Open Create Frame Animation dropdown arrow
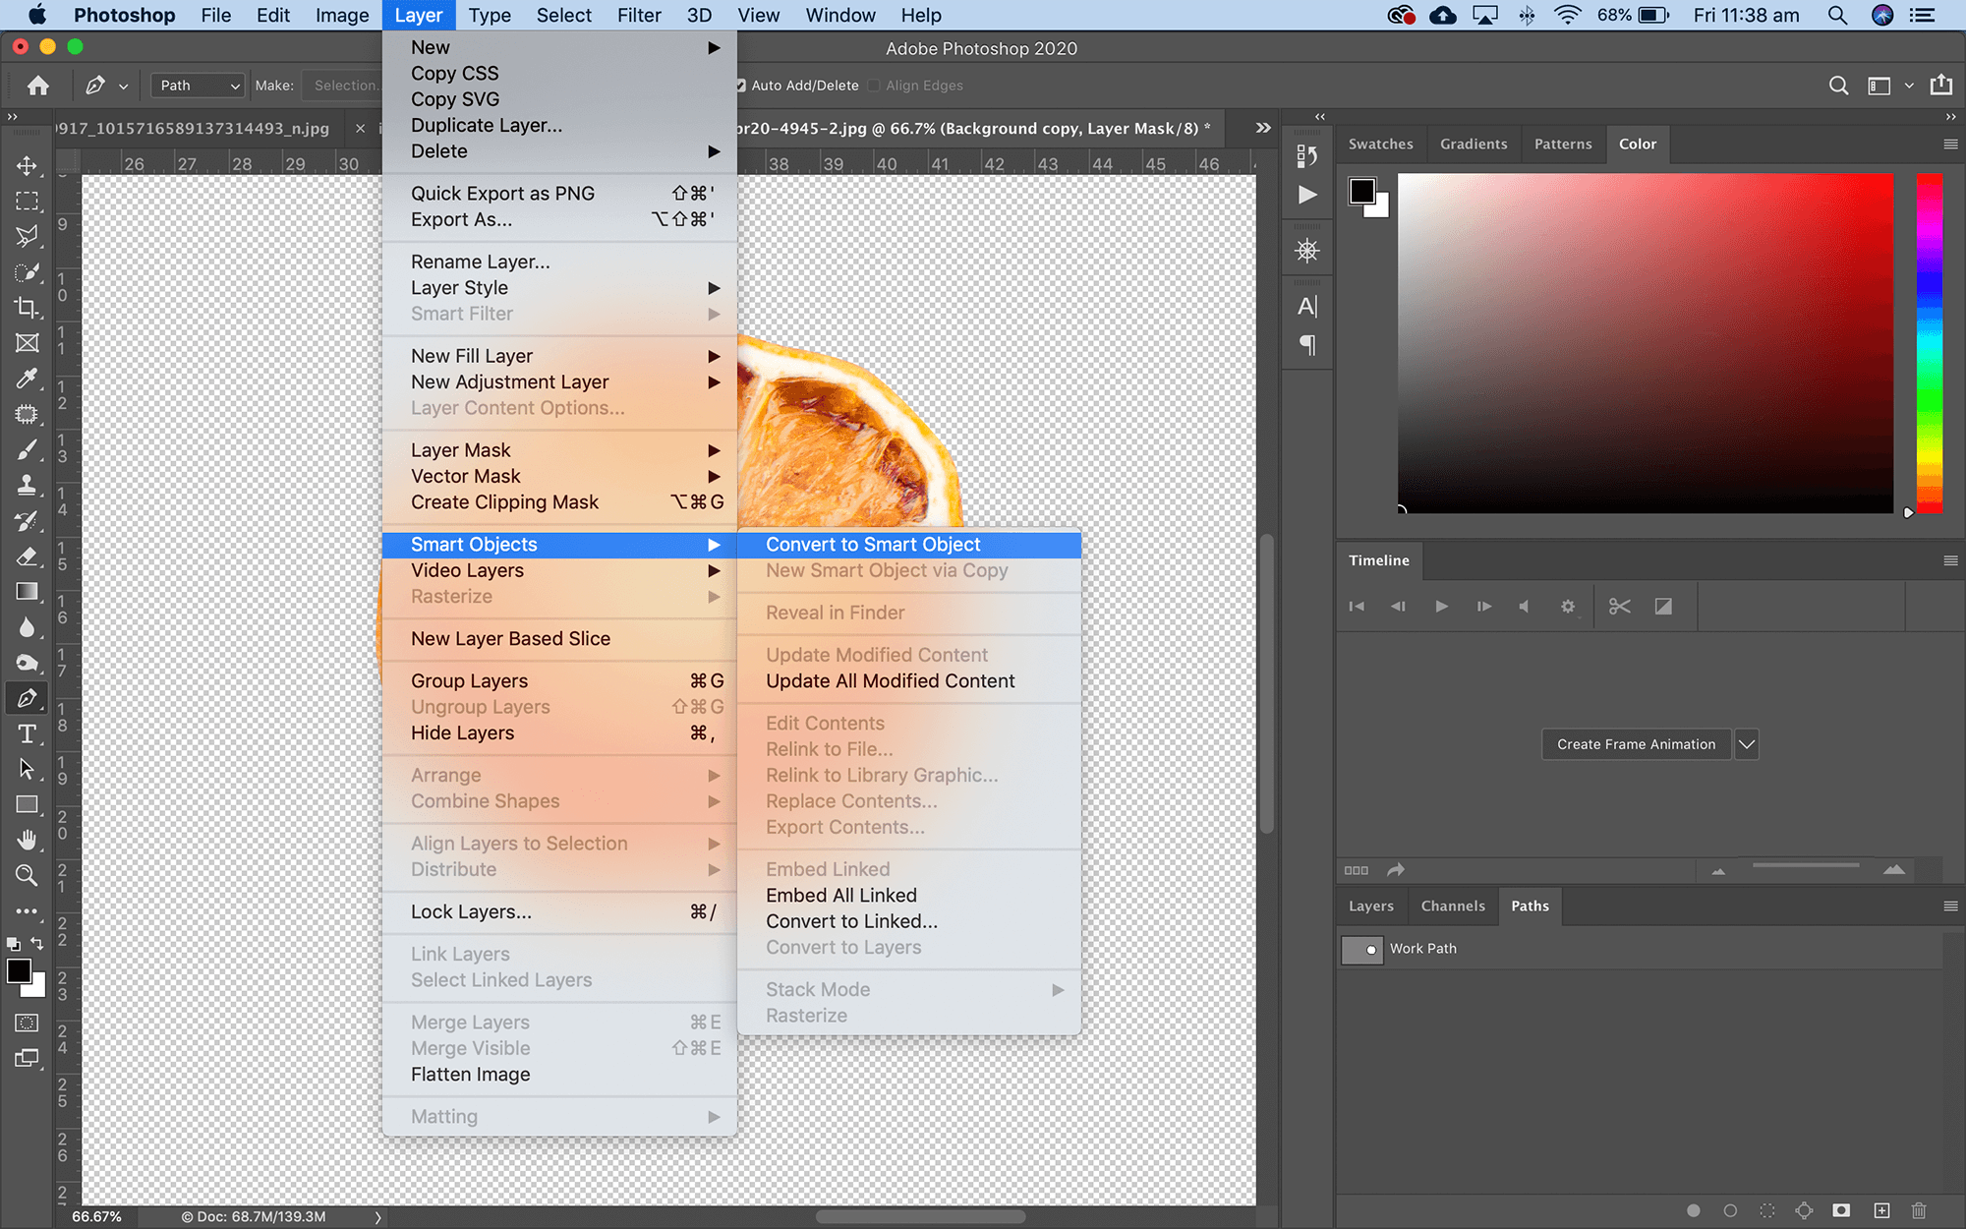The width and height of the screenshot is (1966, 1229). pyautogui.click(x=1746, y=744)
